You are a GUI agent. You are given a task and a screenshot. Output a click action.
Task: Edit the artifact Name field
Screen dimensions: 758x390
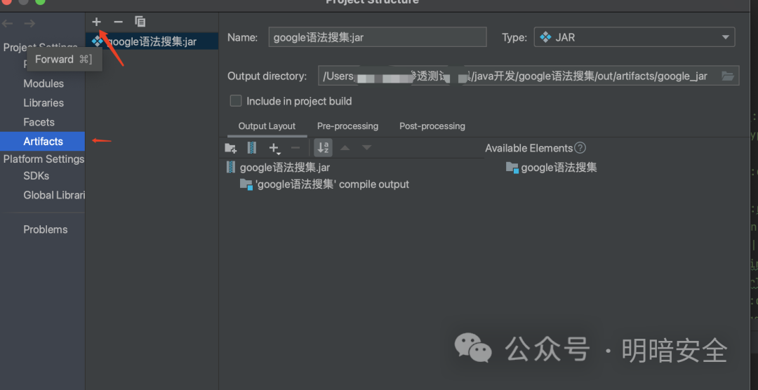(x=378, y=37)
